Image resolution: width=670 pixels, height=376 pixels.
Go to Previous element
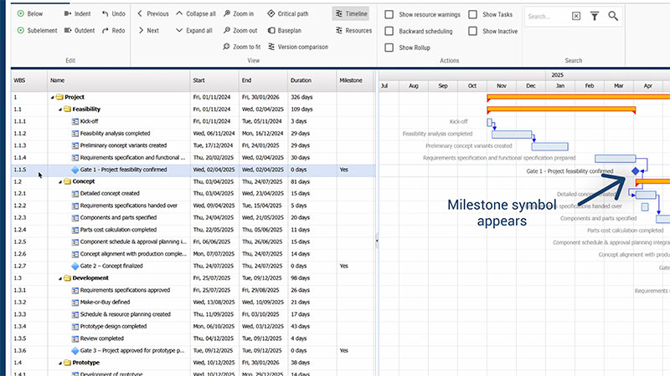pos(153,13)
